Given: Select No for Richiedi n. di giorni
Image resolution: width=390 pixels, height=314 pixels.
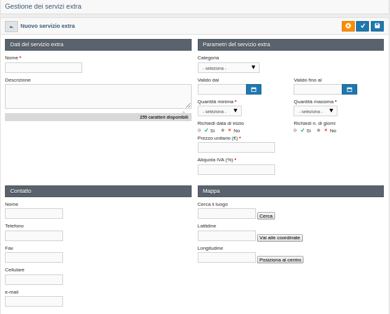Looking at the screenshot, I should (x=319, y=130).
